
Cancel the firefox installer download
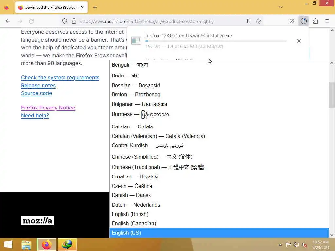299,41
